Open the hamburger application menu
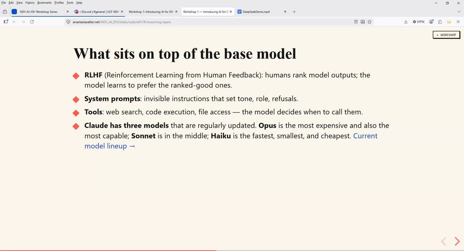The width and height of the screenshot is (464, 251). (458, 22)
